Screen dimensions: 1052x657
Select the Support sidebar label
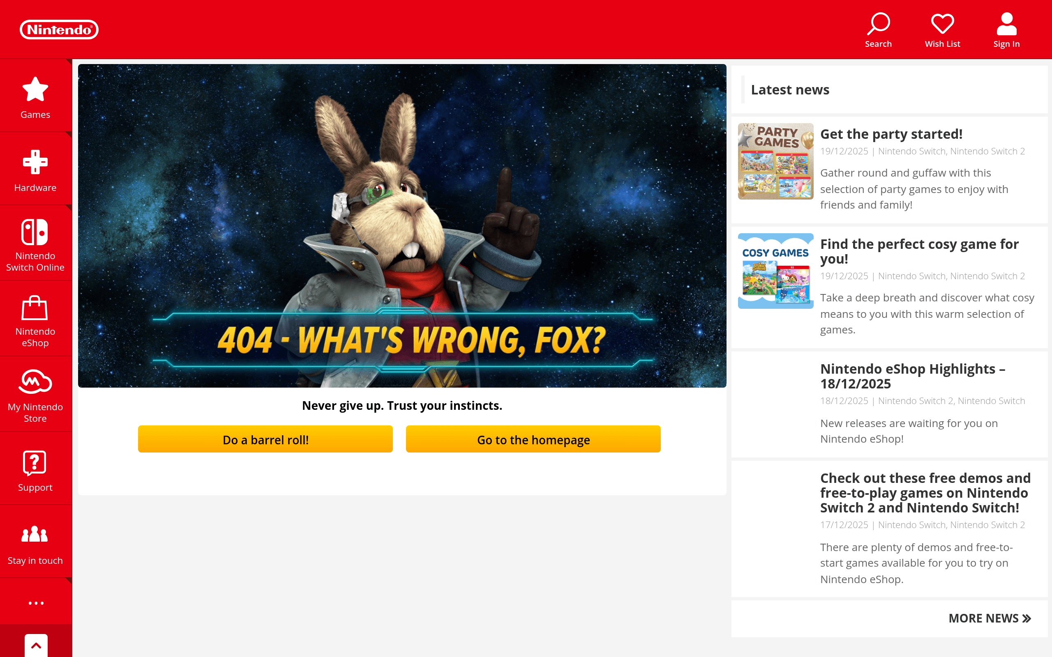point(35,487)
